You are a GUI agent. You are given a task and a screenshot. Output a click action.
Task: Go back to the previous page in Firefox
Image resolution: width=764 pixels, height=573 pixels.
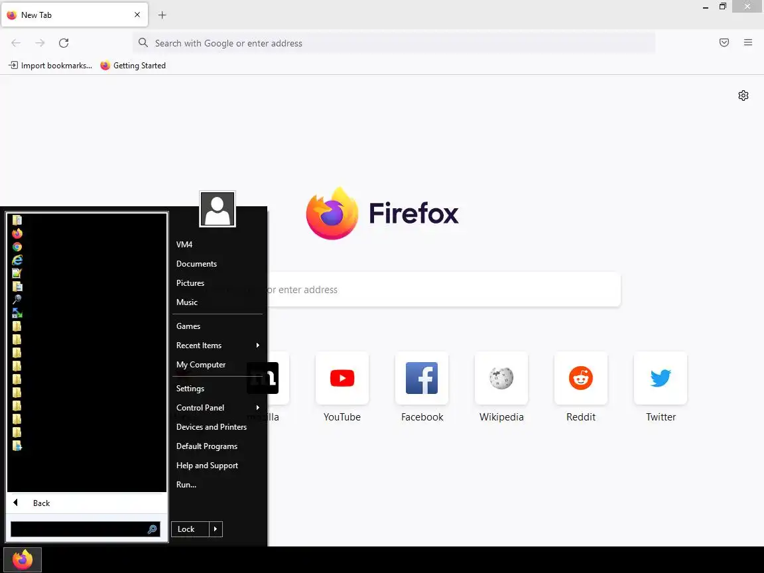click(x=16, y=43)
